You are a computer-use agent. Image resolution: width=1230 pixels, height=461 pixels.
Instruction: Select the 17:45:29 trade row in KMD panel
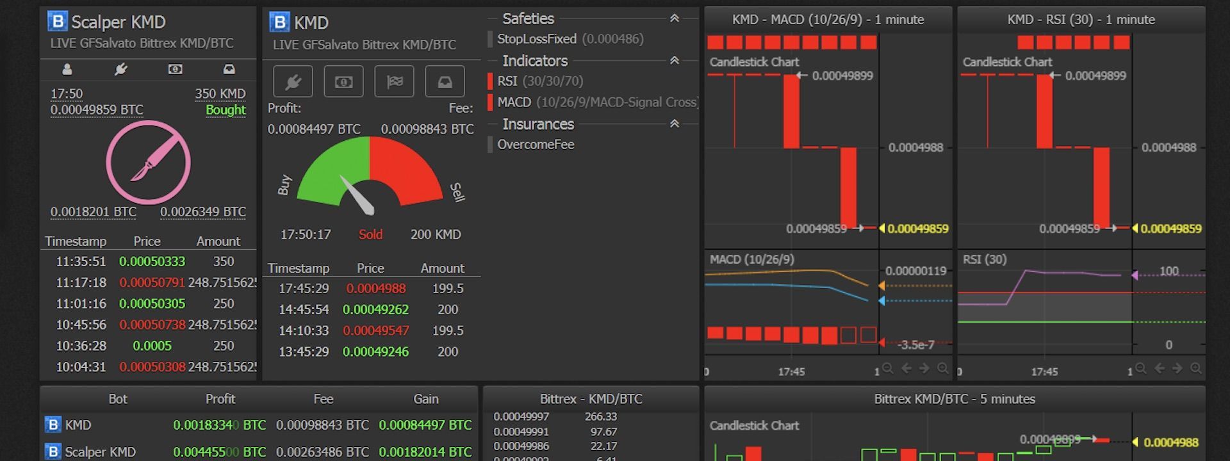(371, 289)
